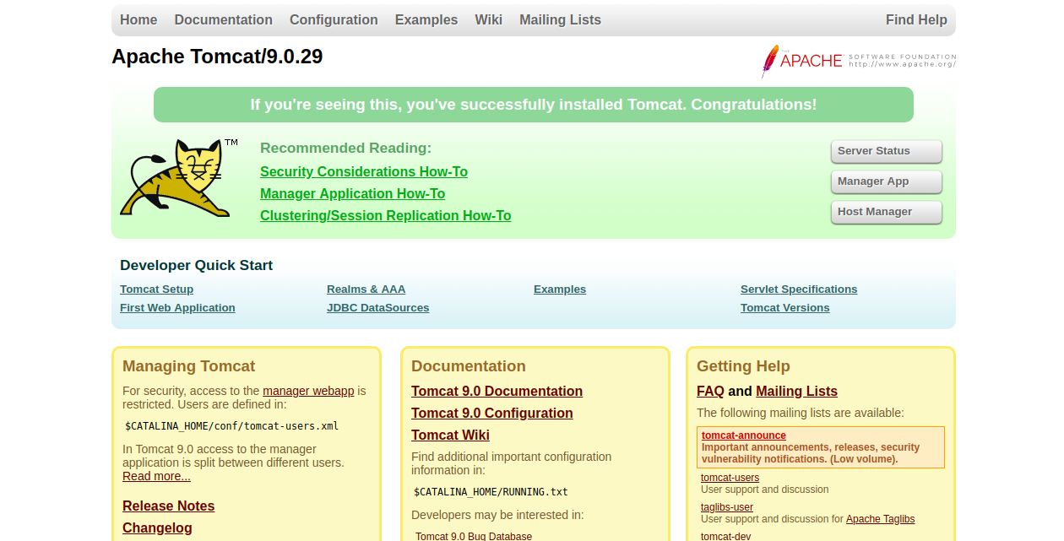Open Mailing Lists in the top navigation
Image resolution: width=1064 pixels, height=541 pixels.
[x=561, y=19]
